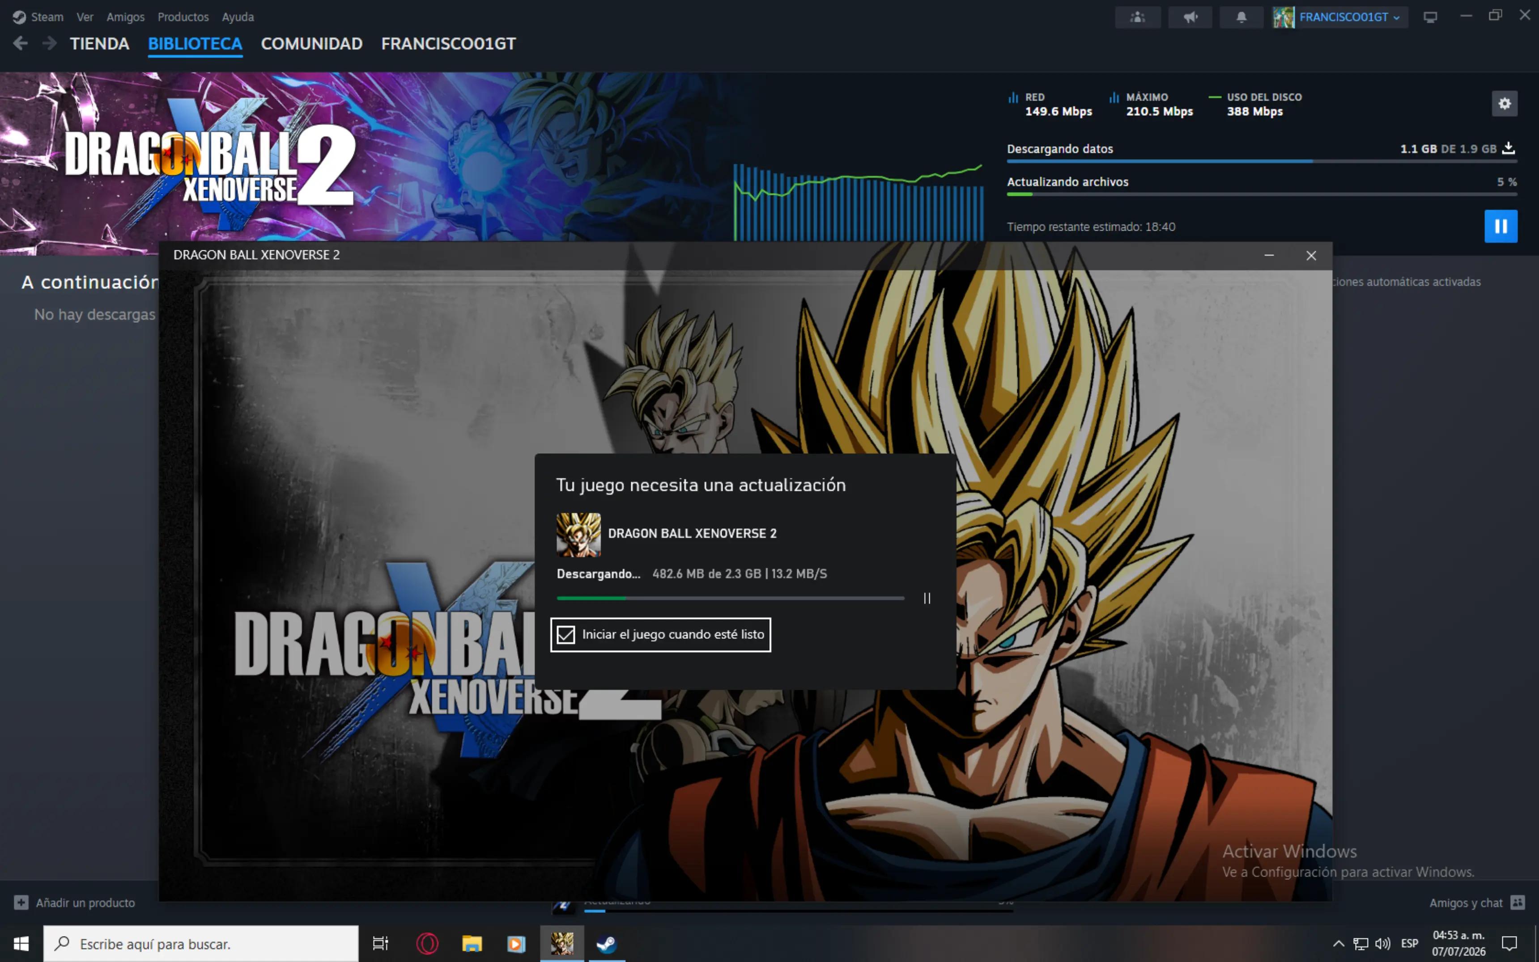Minimize the DRAGON BALL XENOVERSE 2 window
1539x962 pixels.
click(x=1268, y=255)
